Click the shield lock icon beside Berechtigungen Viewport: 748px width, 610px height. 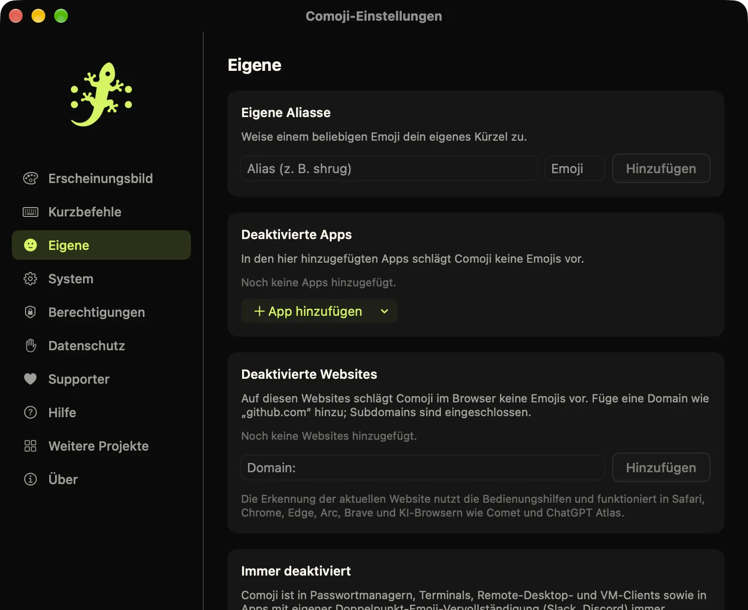click(31, 312)
